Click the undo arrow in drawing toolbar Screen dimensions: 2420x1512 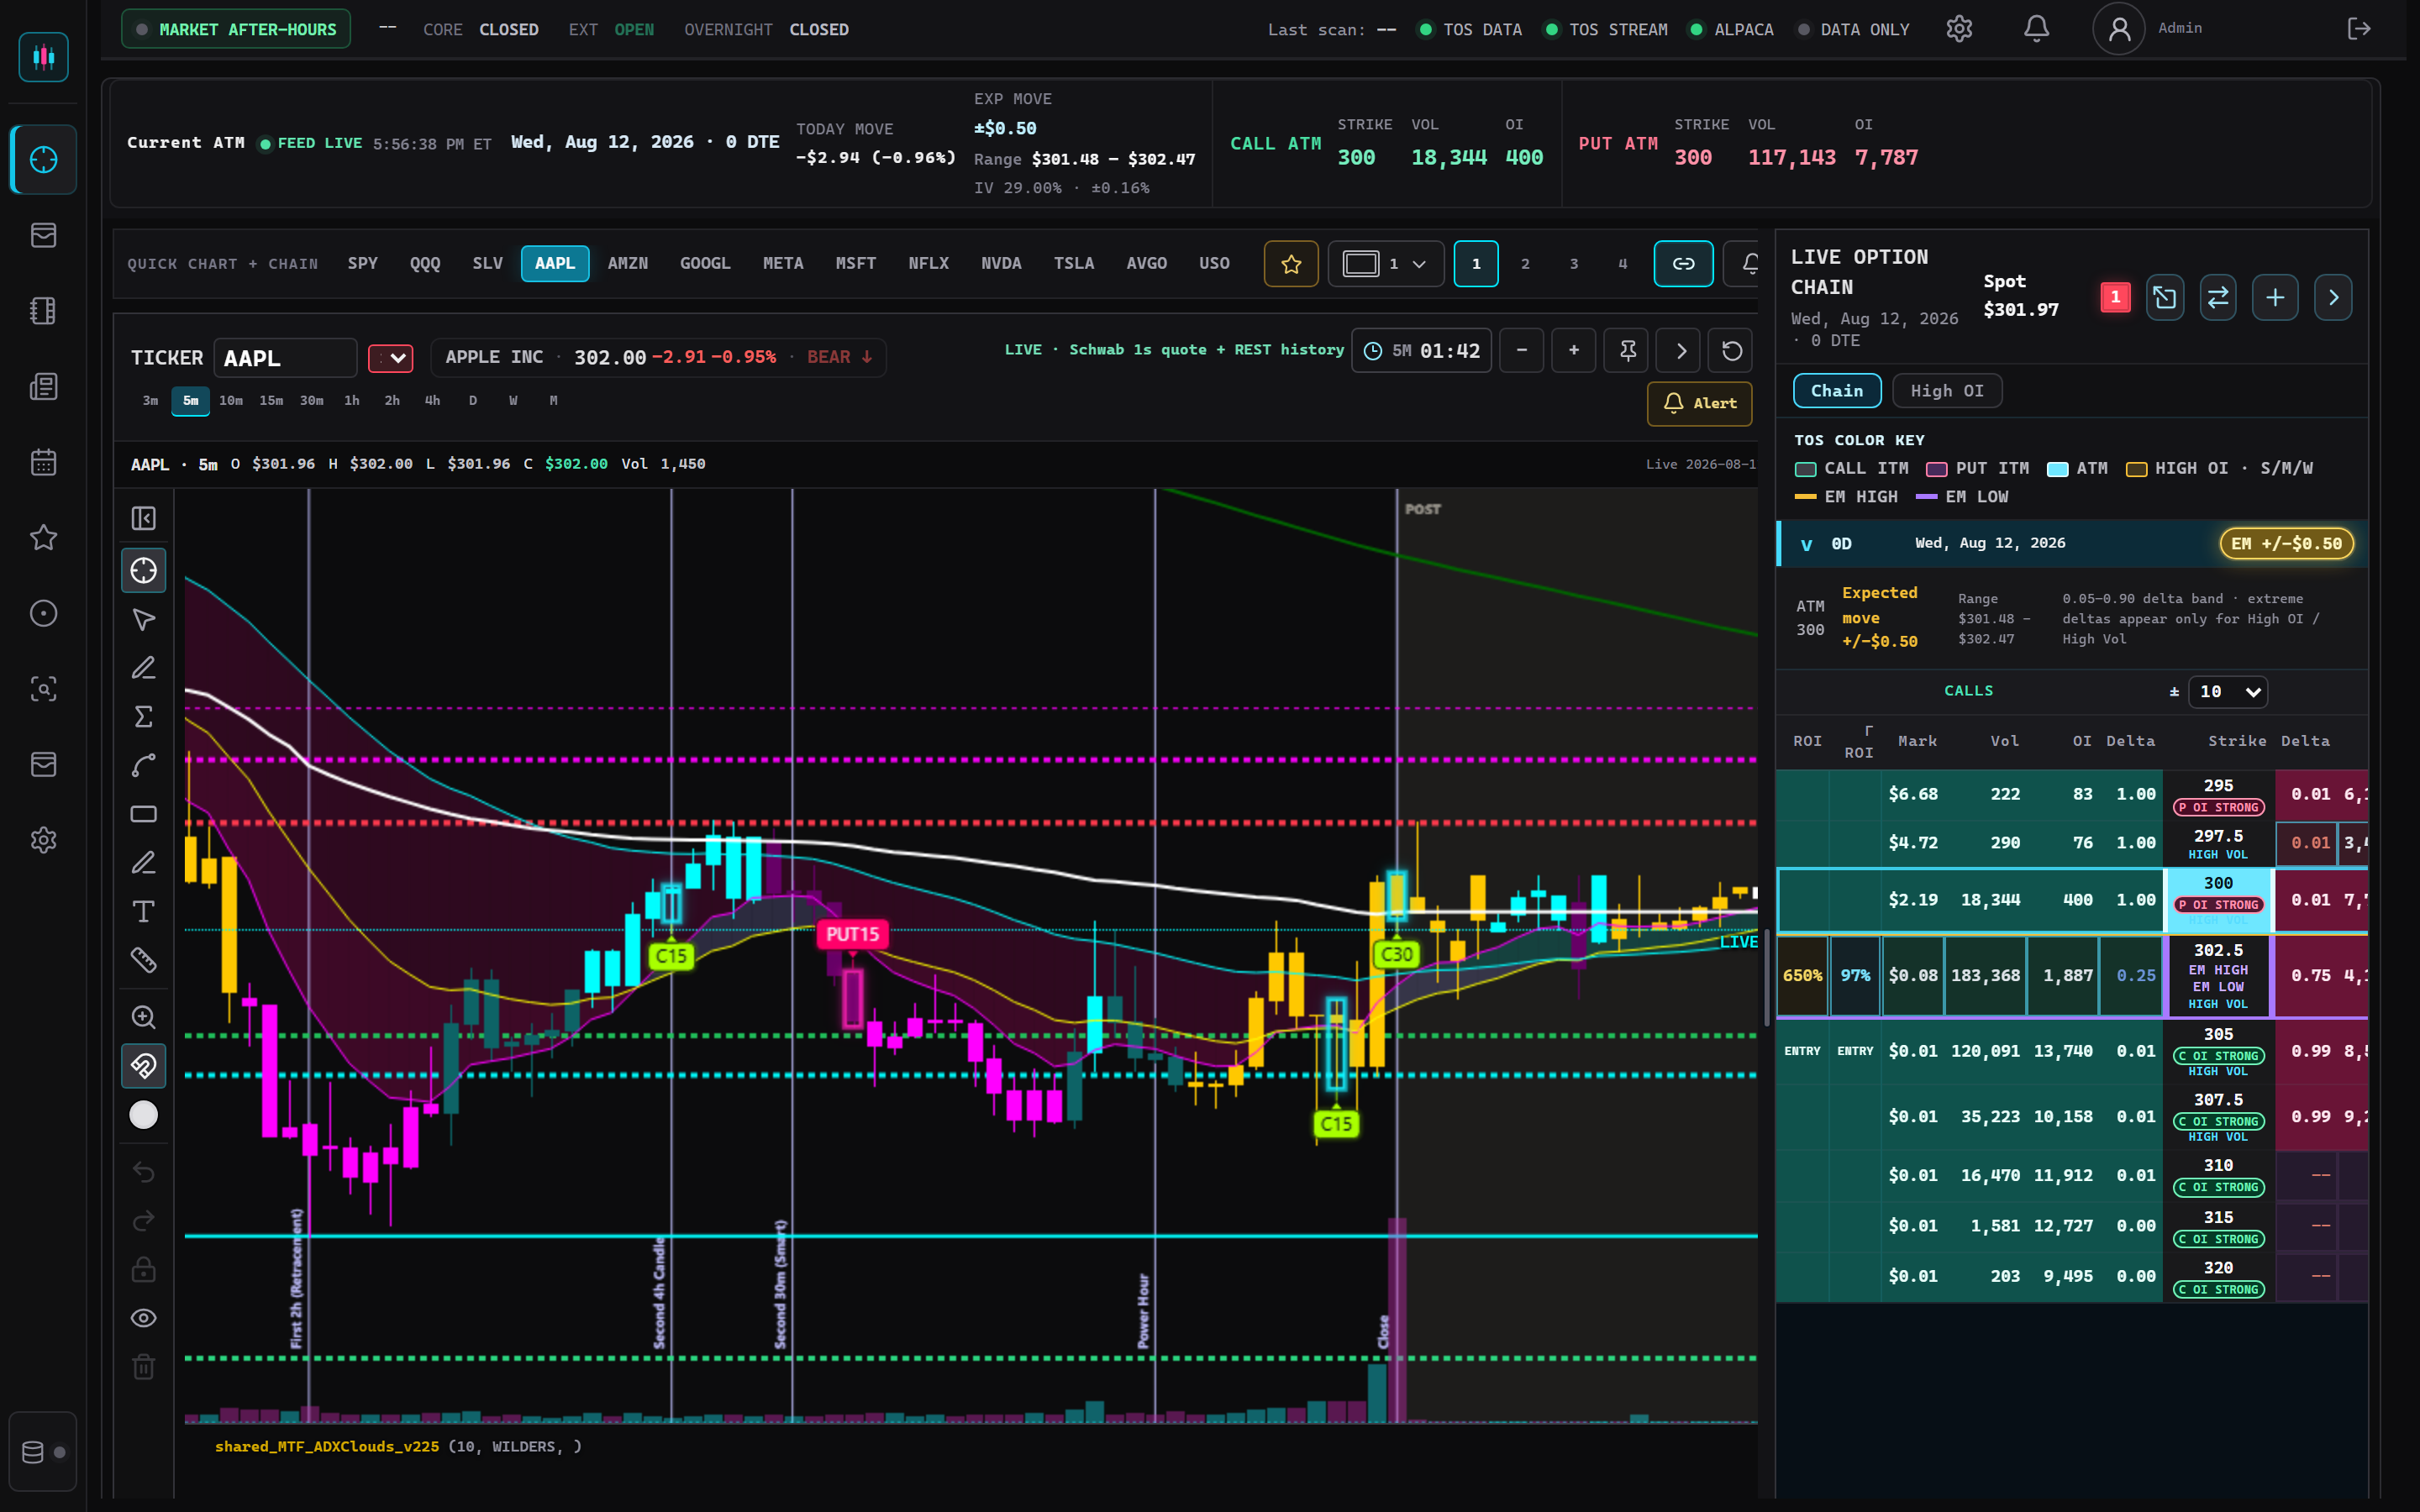click(144, 1172)
